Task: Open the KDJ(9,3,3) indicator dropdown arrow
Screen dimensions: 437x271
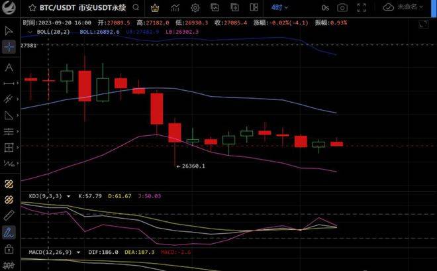Action: pos(69,196)
